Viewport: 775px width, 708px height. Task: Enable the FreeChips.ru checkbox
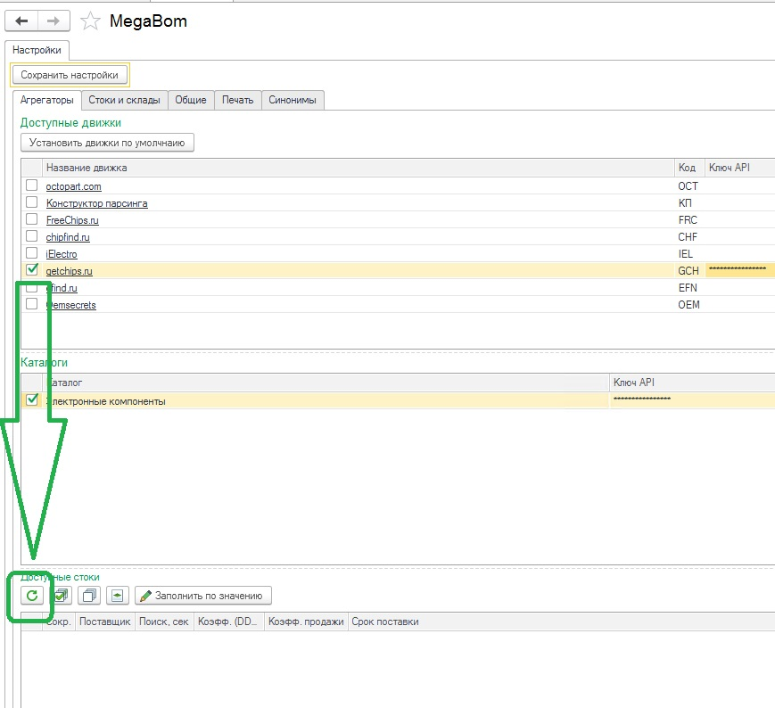[32, 219]
